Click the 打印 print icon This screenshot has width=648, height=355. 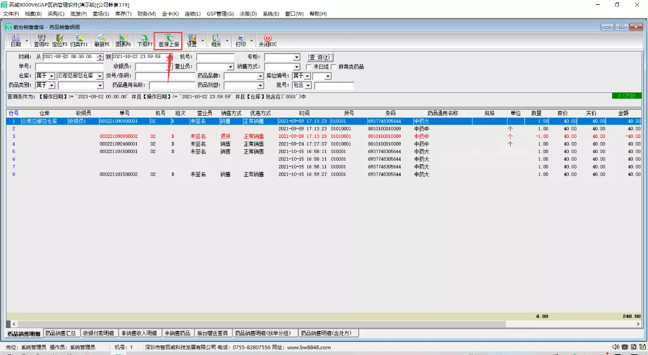click(241, 40)
